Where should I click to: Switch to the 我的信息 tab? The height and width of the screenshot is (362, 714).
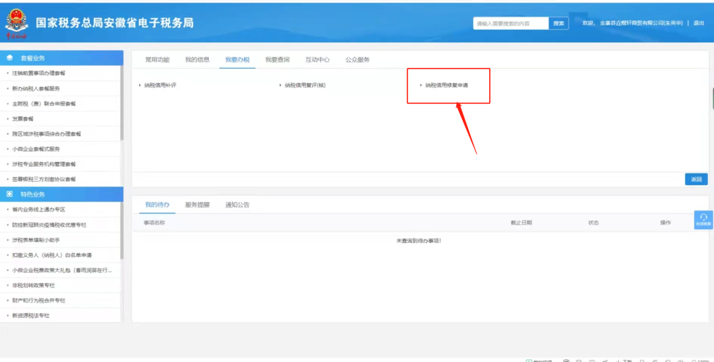coord(197,59)
